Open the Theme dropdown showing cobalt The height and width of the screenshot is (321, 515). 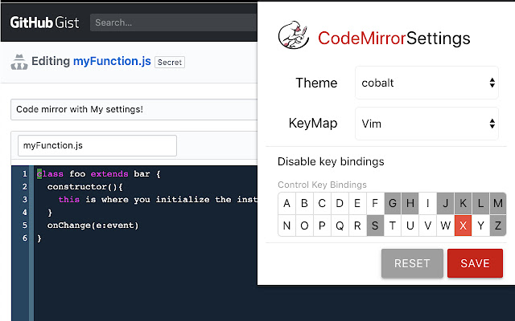pyautogui.click(x=426, y=83)
